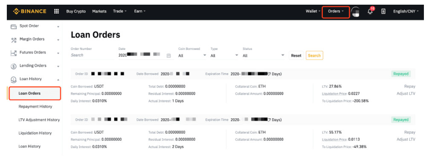
Task: Open the Type filter dropdown
Action: coord(224,56)
